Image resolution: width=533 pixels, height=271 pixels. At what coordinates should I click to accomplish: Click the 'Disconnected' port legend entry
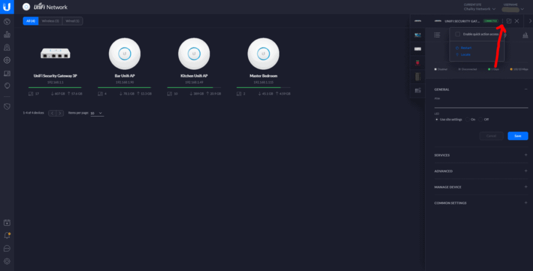click(467, 69)
